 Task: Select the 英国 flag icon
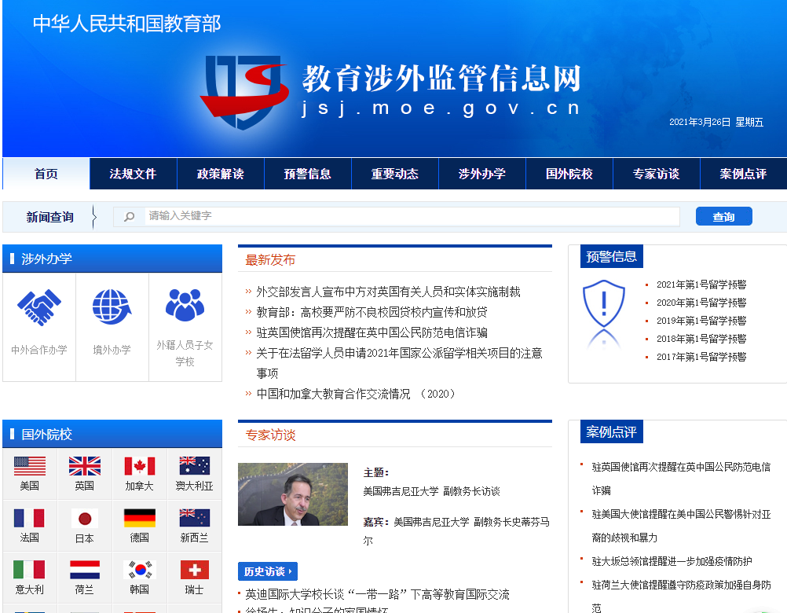click(x=84, y=466)
